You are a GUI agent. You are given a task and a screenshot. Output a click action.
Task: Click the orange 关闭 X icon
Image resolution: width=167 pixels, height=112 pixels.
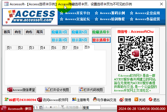[x=136, y=99]
